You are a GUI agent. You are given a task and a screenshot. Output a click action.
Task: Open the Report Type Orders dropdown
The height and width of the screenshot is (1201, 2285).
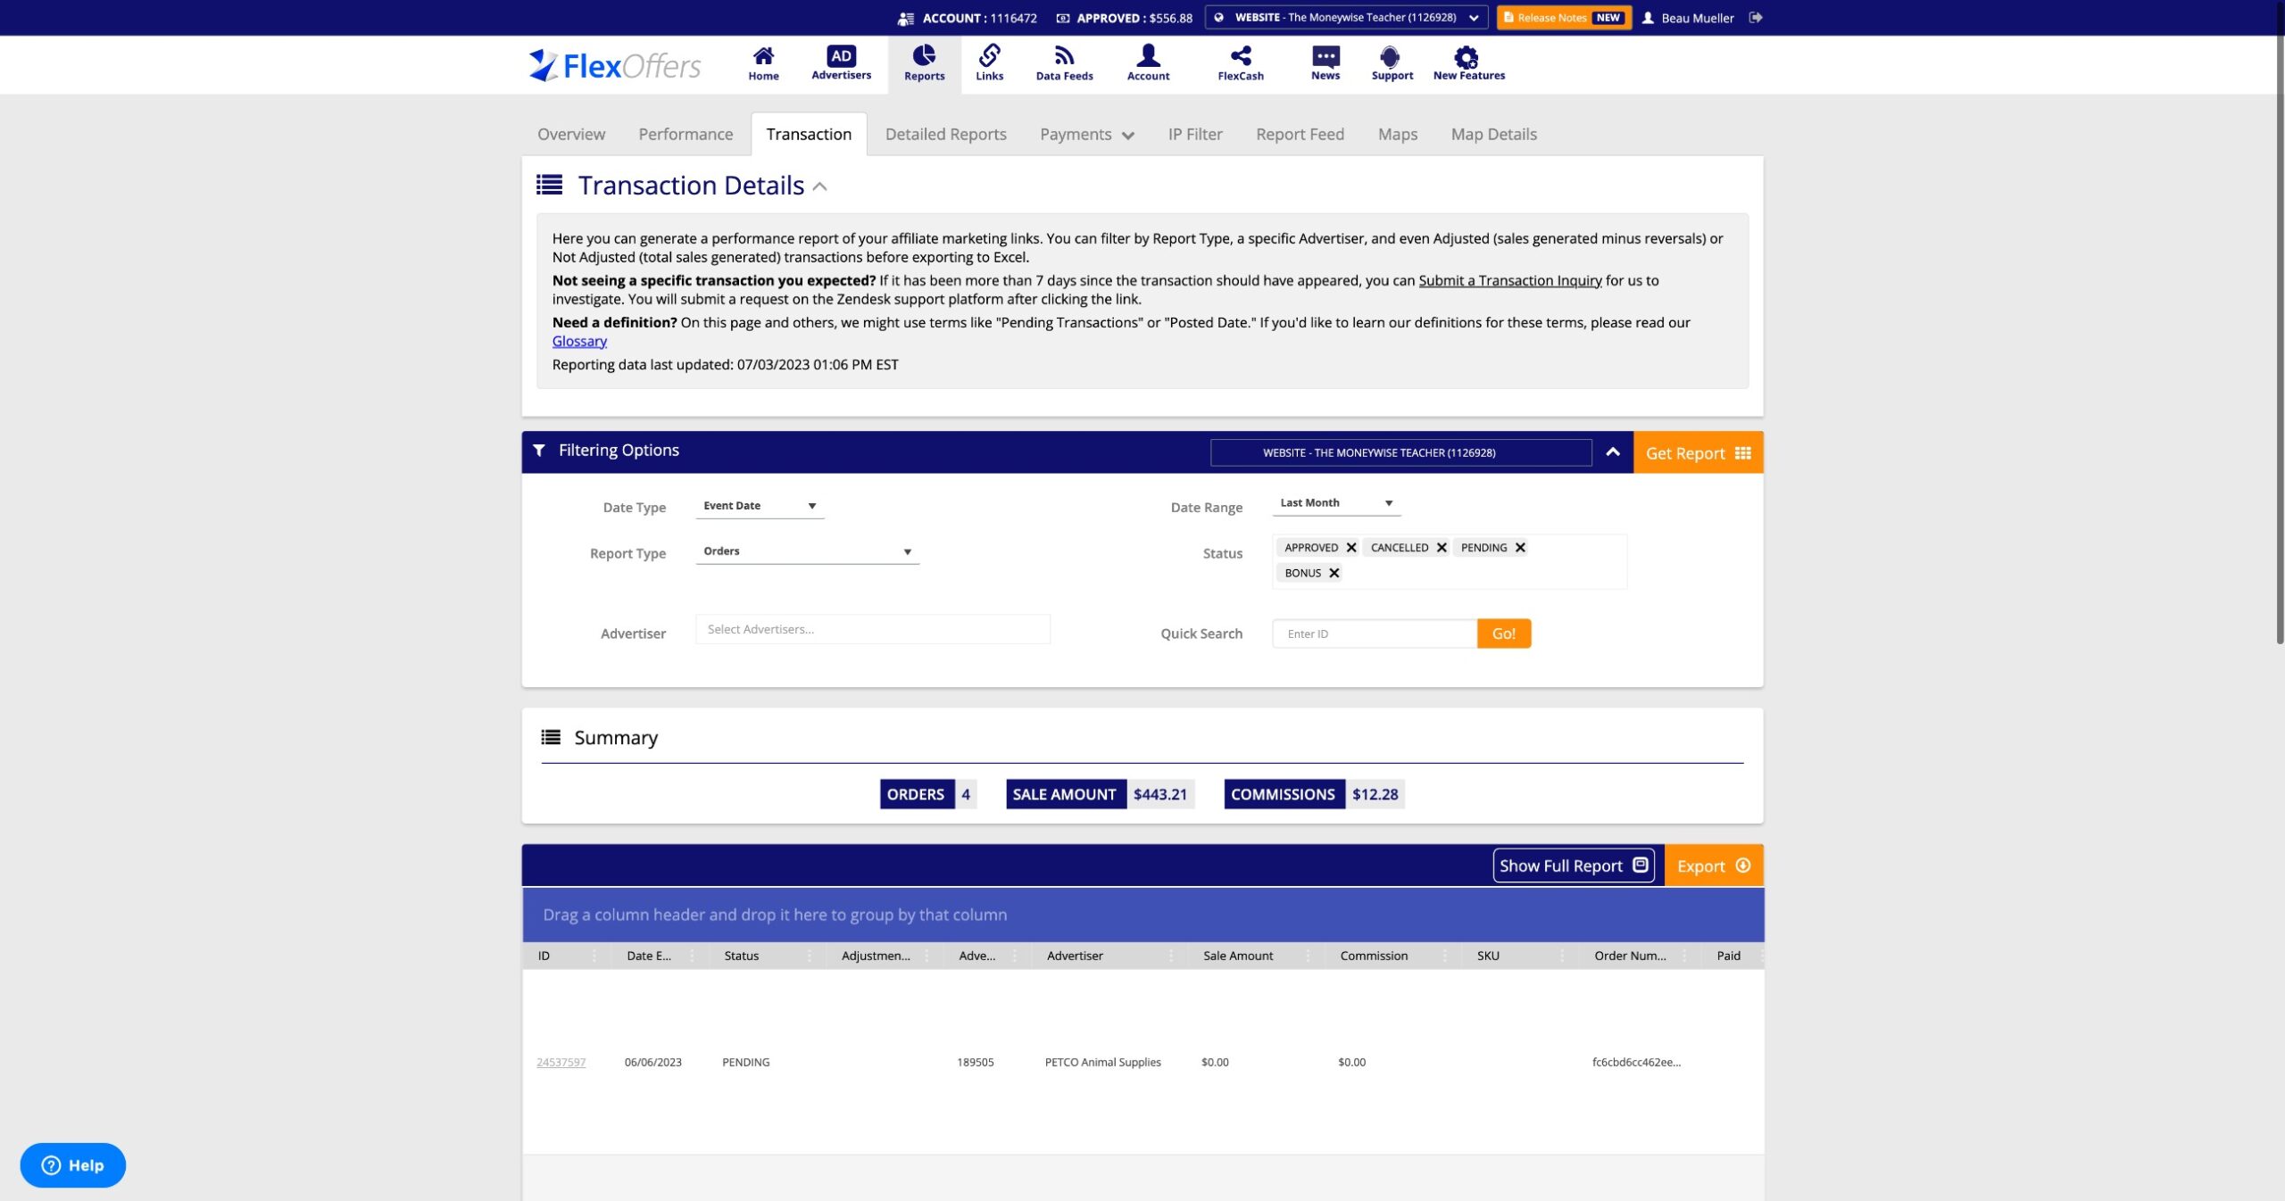(807, 551)
